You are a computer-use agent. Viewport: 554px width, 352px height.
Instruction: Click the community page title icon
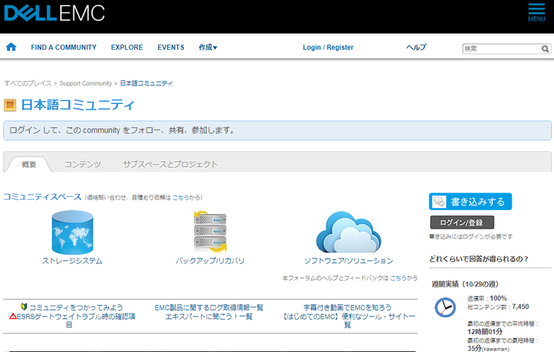[10, 105]
